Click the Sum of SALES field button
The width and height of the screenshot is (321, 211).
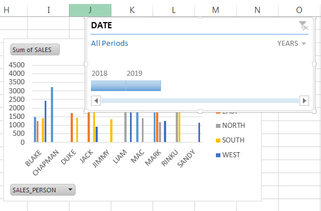pyautogui.click(x=35, y=50)
